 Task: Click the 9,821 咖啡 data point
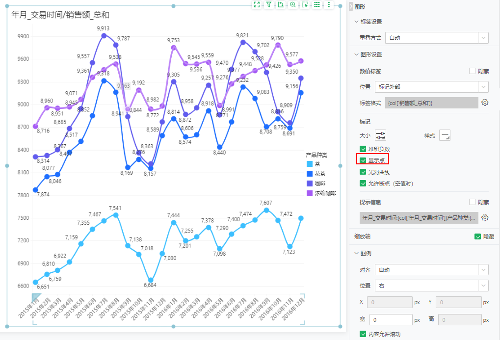click(x=243, y=42)
